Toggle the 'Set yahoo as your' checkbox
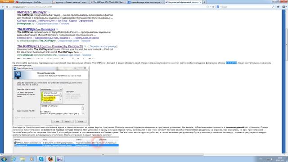 pyautogui.click(x=42, y=95)
